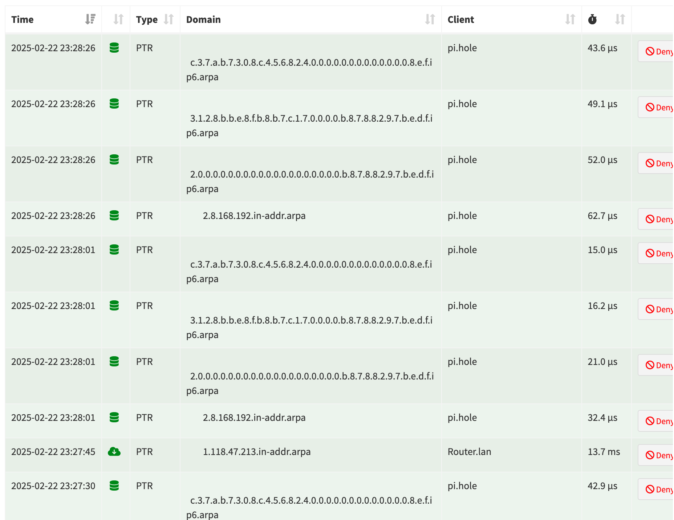Image resolution: width=674 pixels, height=520 pixels.
Task: Click the pi.hole client in the 62.7 µs row
Action: [x=462, y=216]
